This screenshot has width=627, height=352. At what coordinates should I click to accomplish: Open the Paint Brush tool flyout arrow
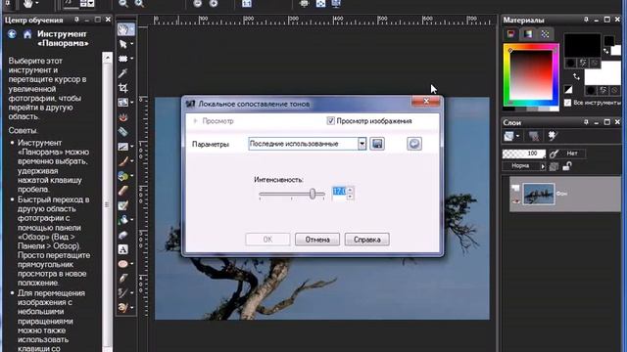point(132,161)
